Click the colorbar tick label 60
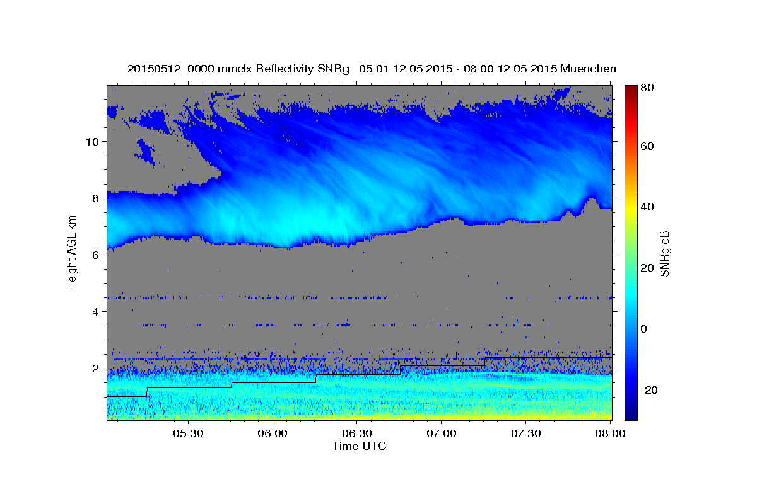 (x=648, y=146)
